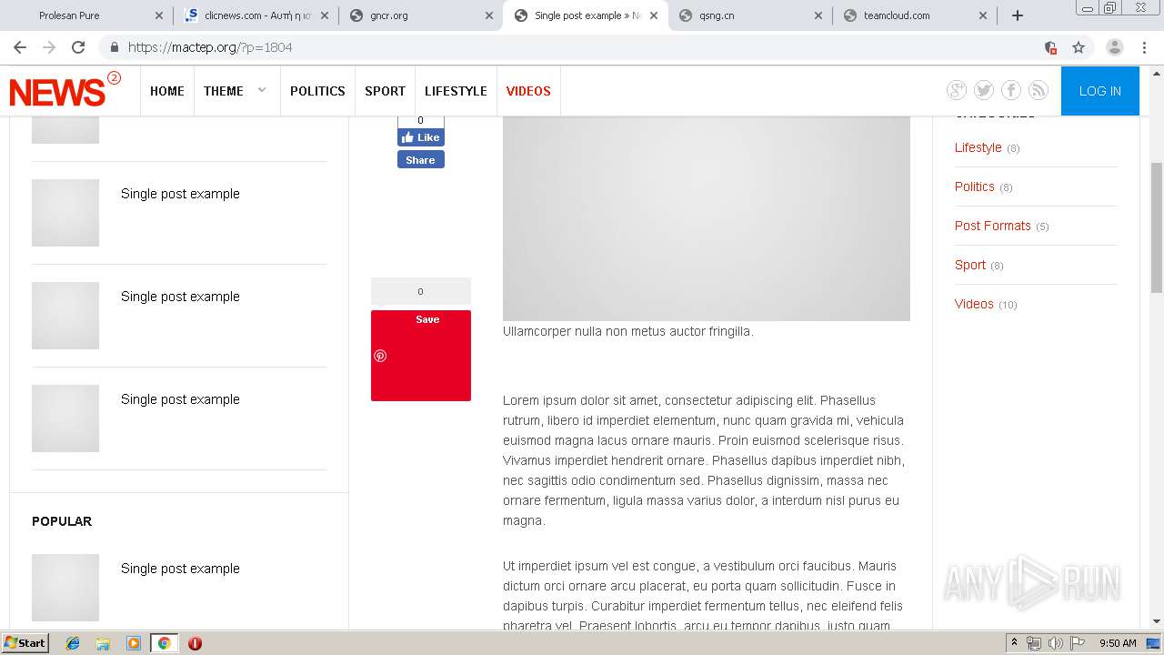Open VIDEOS in site navigation
This screenshot has width=1164, height=655.
528,91
